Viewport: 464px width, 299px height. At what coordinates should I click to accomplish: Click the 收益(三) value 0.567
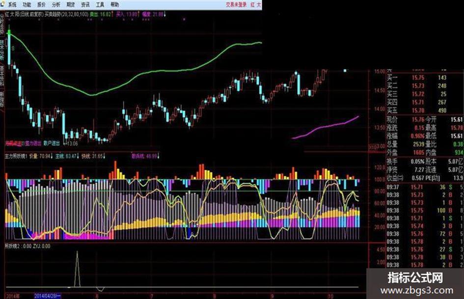coord(418,178)
